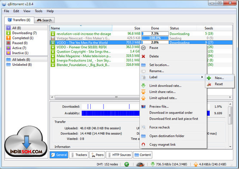Screen dimensions: 239x169
Task: Click the green connection status globe icon
Action: tap(127, 164)
